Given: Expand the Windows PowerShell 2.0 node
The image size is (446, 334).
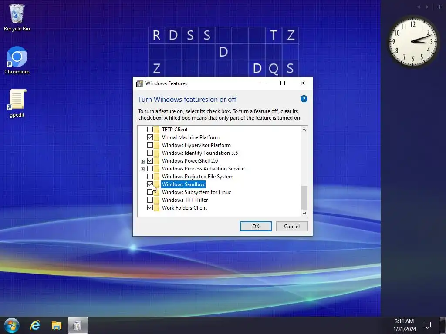Looking at the screenshot, I should tap(143, 161).
